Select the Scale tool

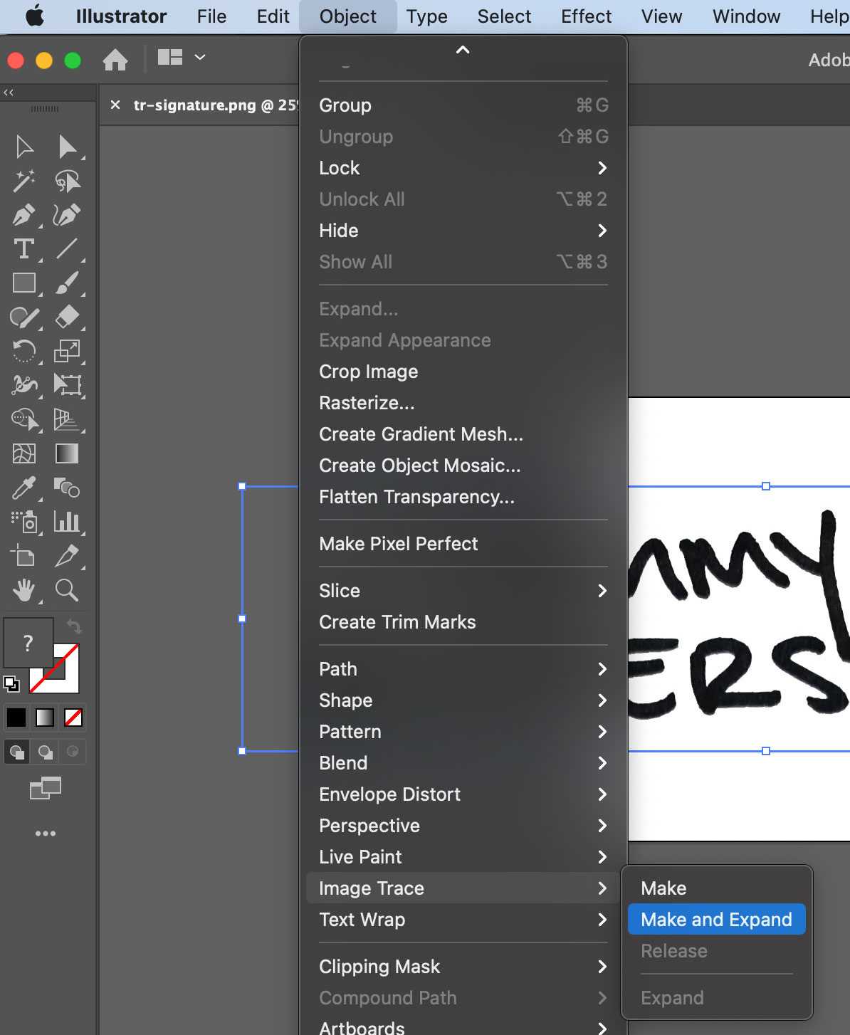pos(68,351)
